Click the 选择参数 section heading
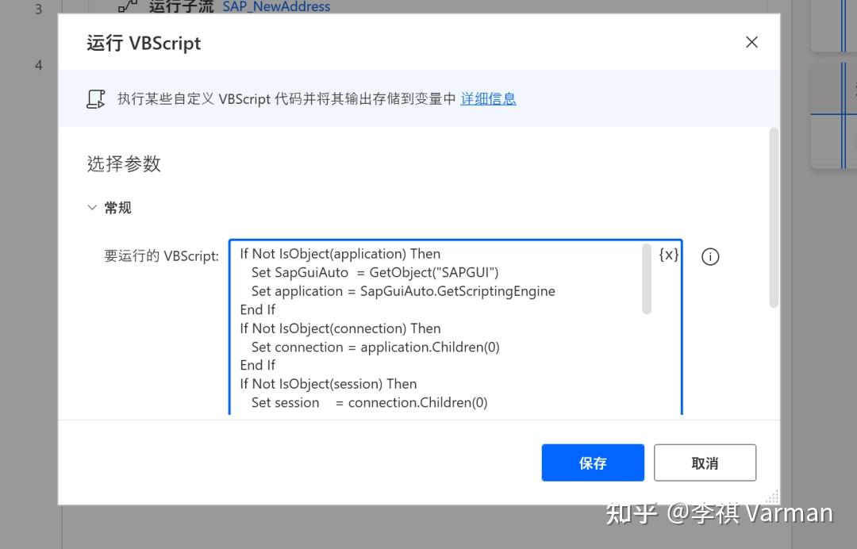Screen dimensions: 857x549 coord(124,164)
